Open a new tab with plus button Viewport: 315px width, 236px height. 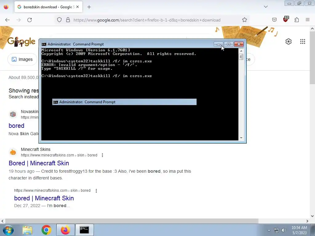tap(89, 7)
